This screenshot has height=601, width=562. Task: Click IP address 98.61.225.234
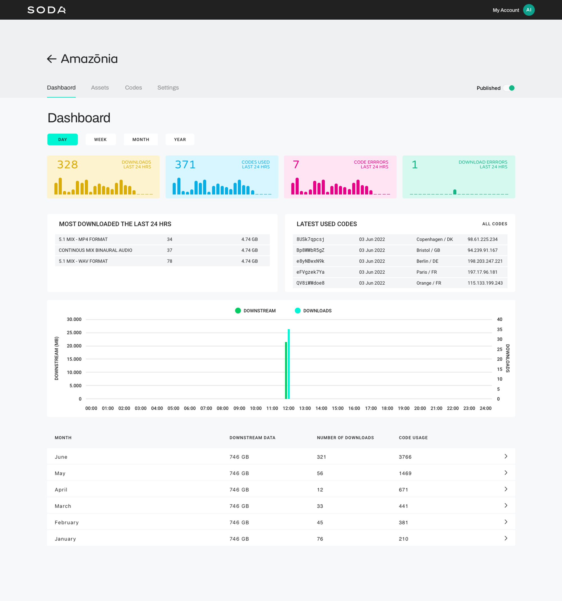(x=482, y=239)
